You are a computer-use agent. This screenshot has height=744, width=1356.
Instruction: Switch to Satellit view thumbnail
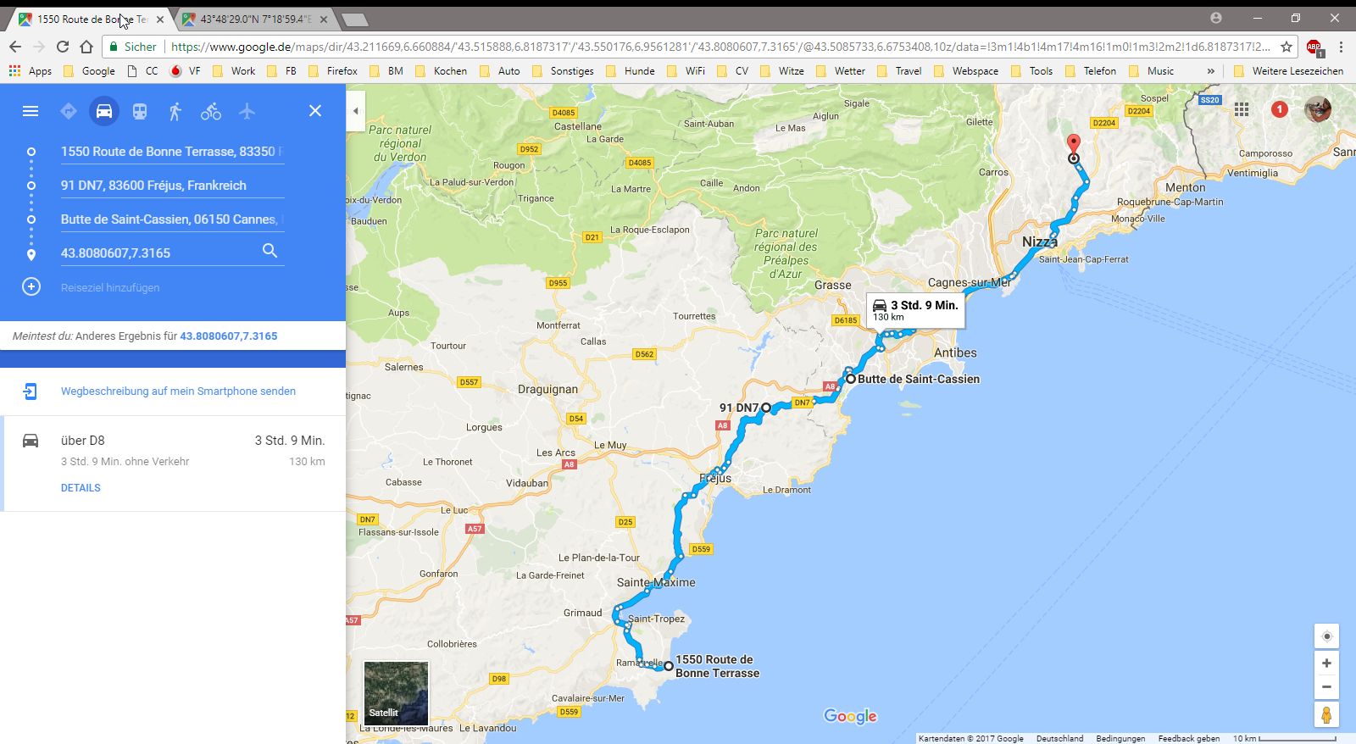click(396, 692)
